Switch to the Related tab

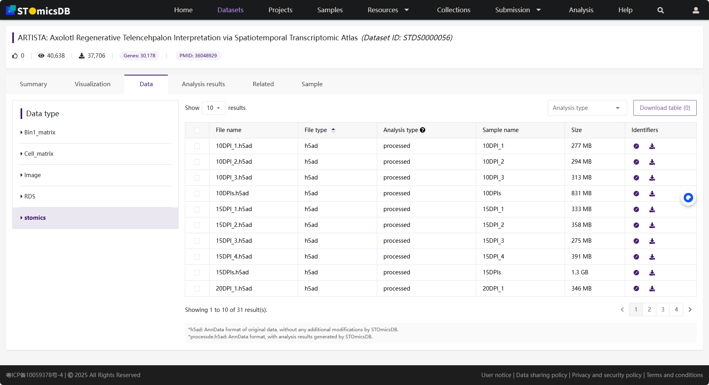pyautogui.click(x=263, y=84)
